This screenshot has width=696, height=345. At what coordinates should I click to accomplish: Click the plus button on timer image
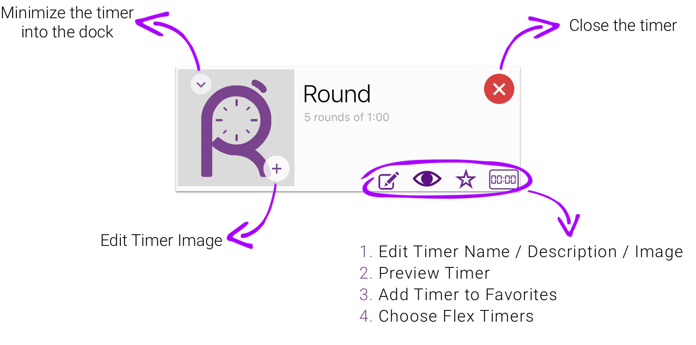[277, 169]
